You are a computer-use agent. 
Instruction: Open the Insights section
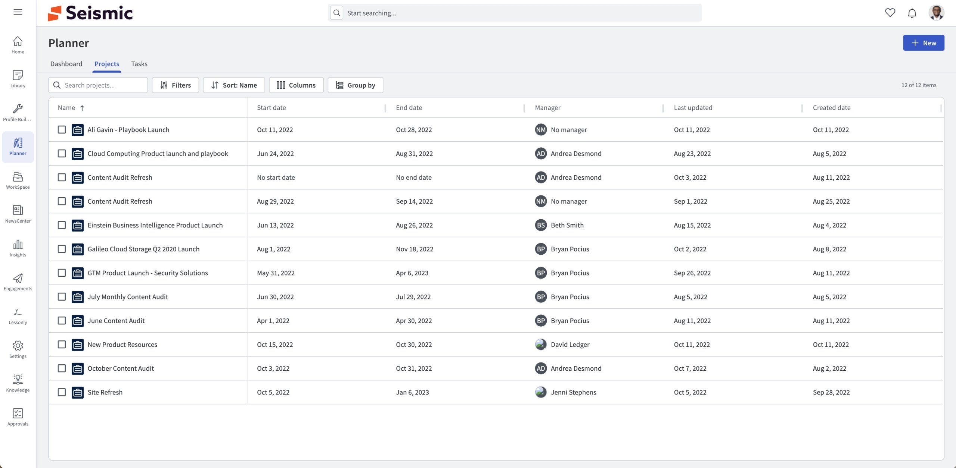18,248
